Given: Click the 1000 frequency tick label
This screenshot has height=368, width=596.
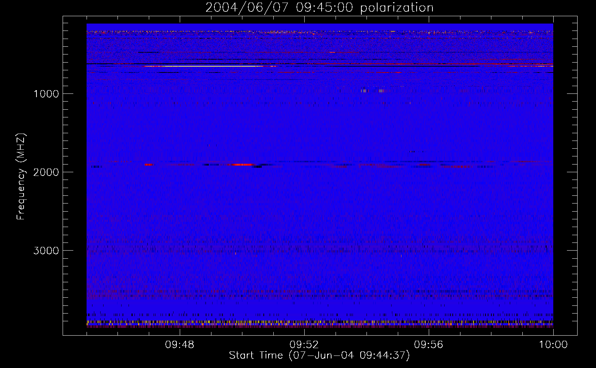Looking at the screenshot, I should pos(46,94).
